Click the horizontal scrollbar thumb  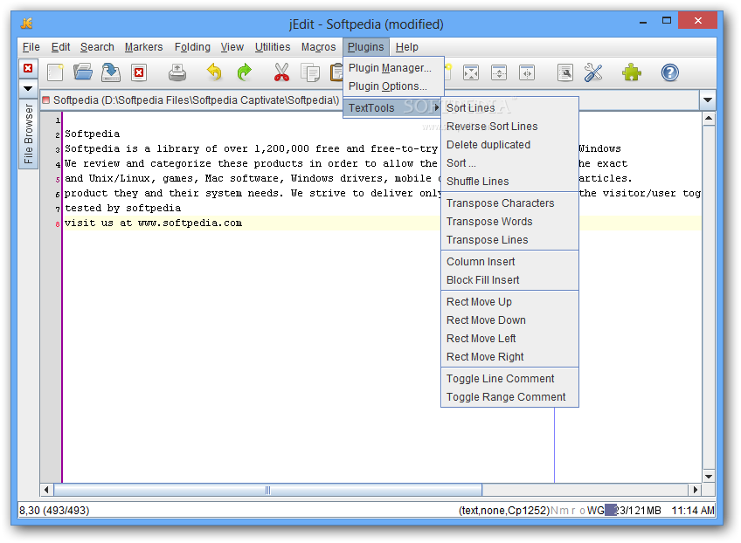268,490
